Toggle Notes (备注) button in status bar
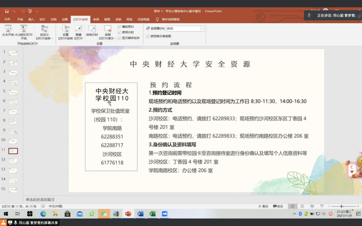Screen dimensions: 362x226 pyautogui.click(x=263, y=206)
